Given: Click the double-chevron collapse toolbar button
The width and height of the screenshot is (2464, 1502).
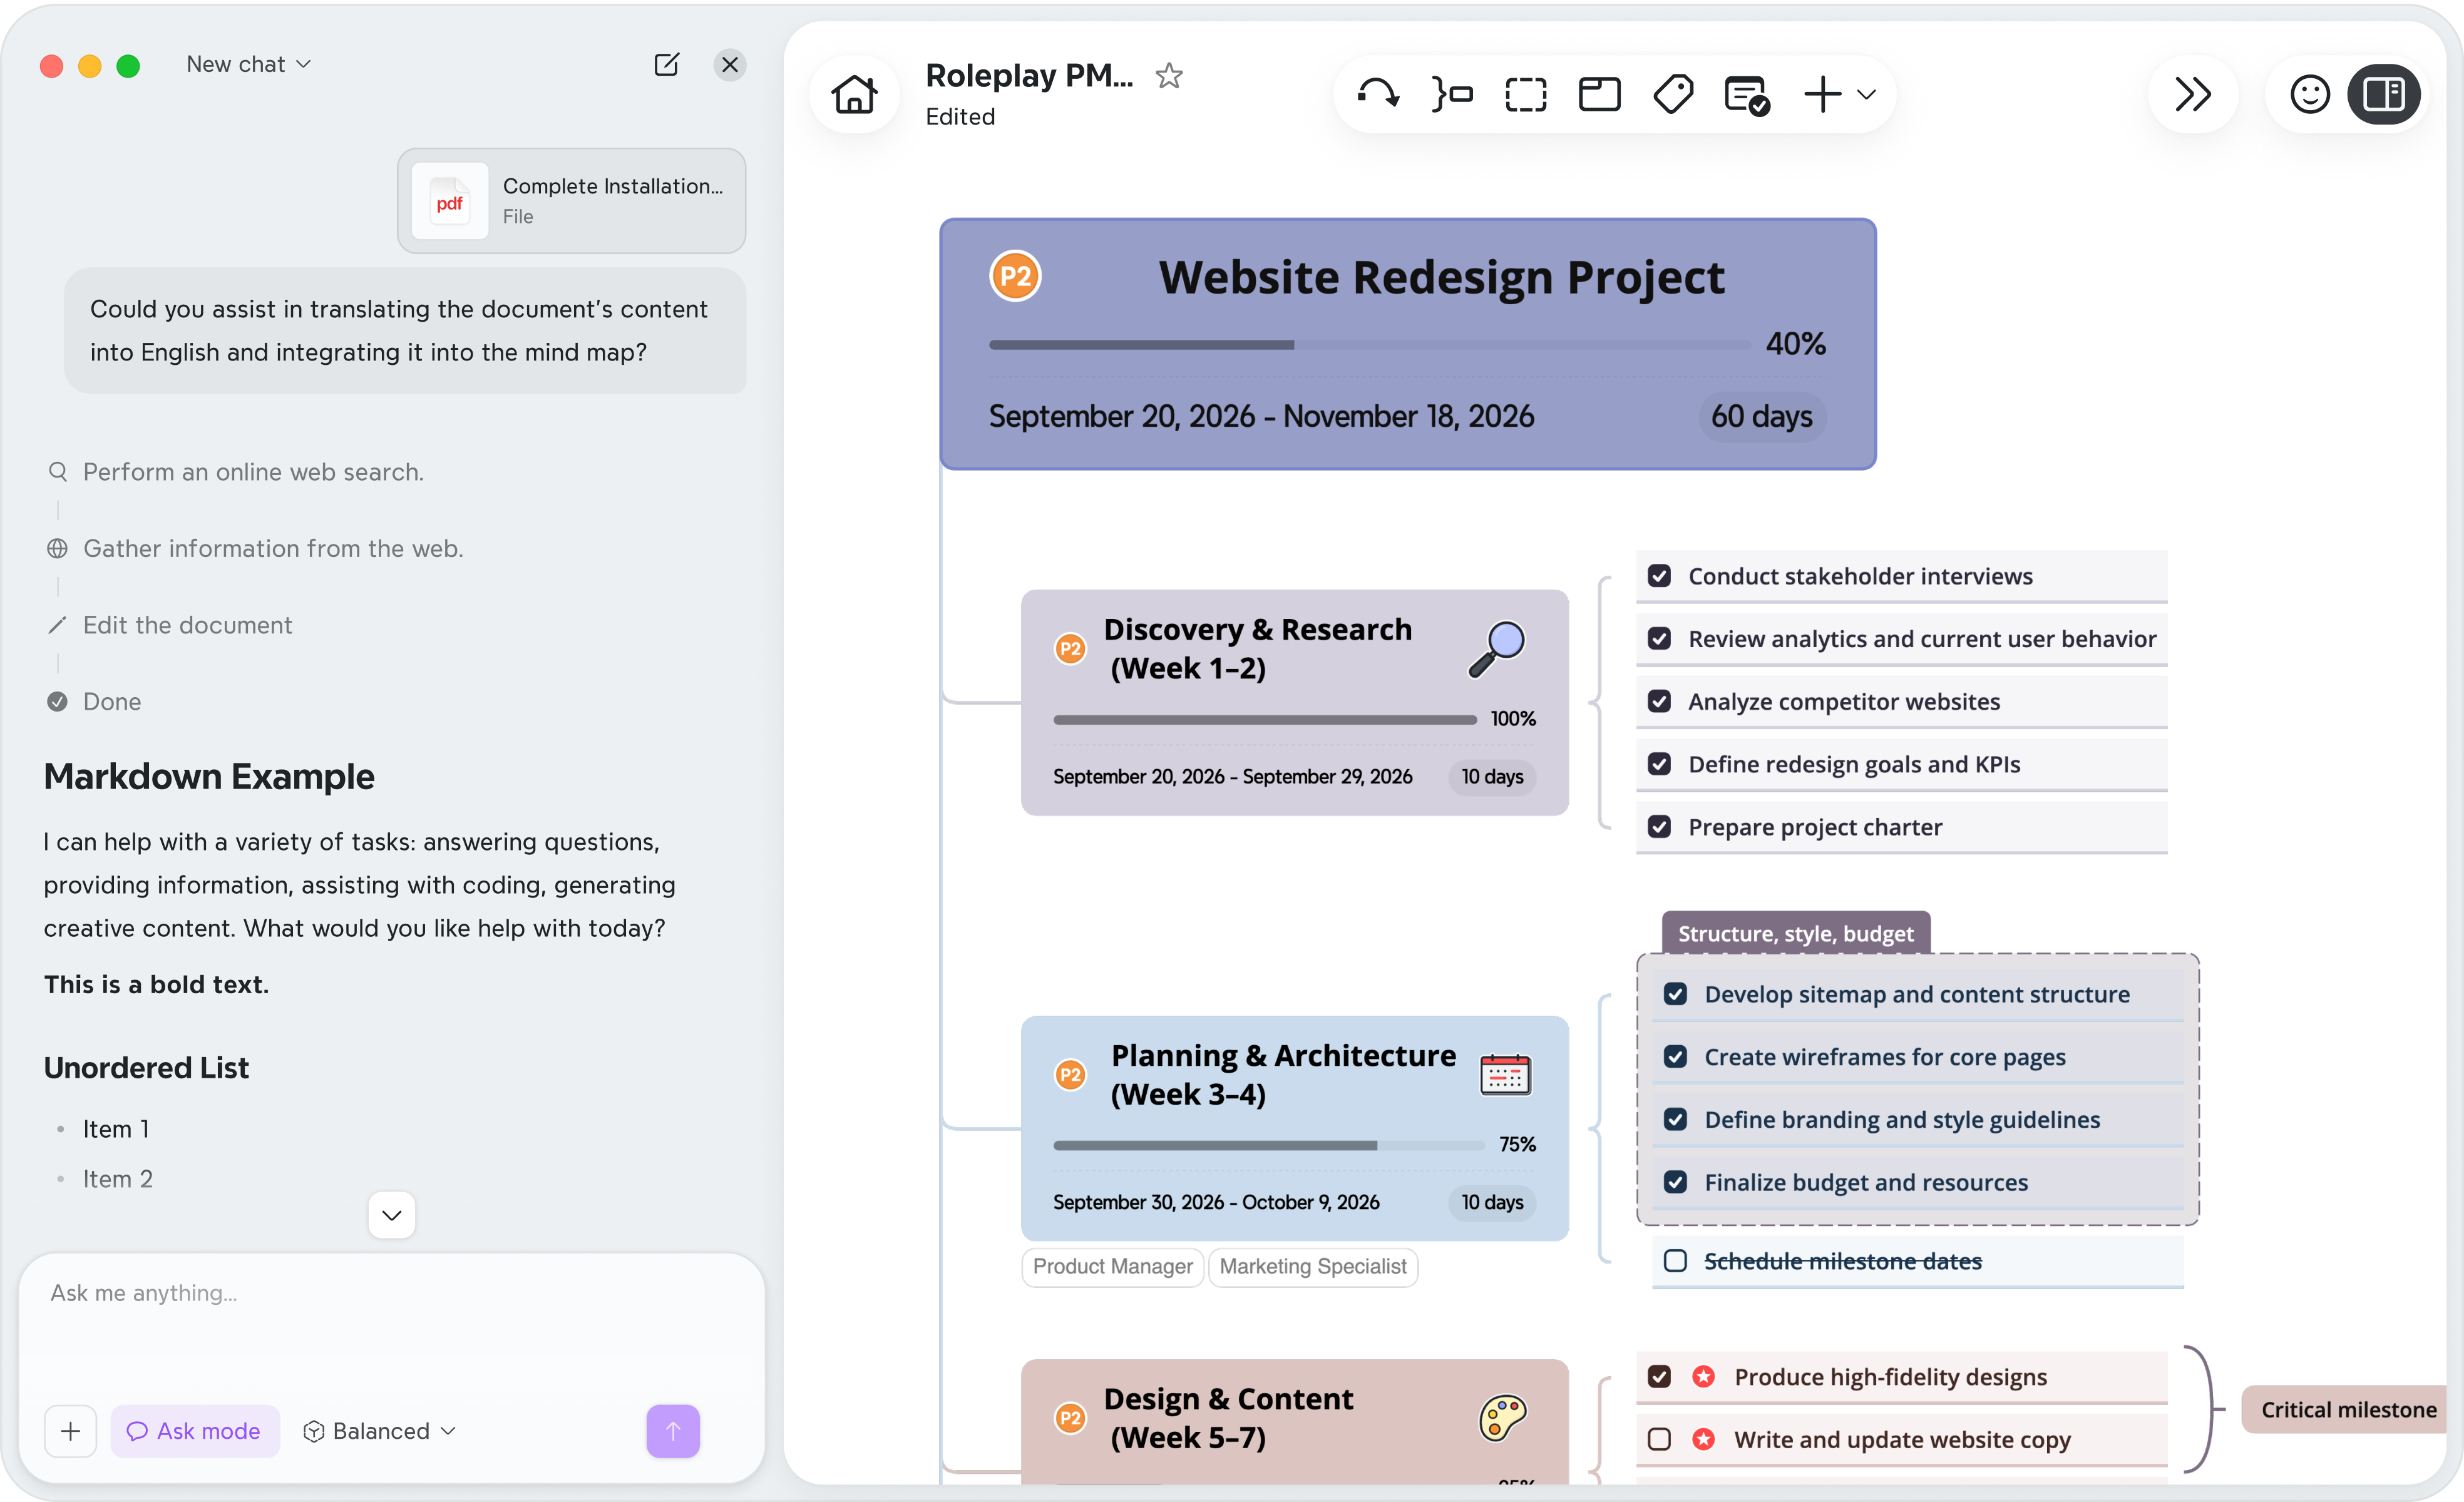Looking at the screenshot, I should tap(2192, 94).
